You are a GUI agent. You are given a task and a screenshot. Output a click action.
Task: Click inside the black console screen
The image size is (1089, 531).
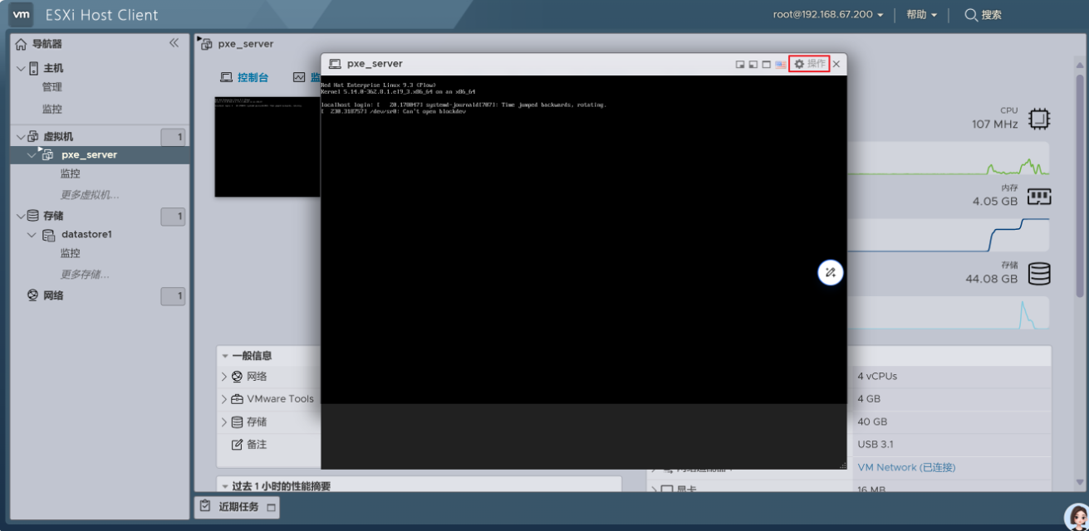point(584,240)
